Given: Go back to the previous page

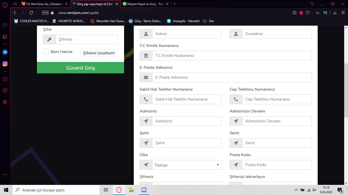Looking at the screenshot, I should [x=15, y=13].
